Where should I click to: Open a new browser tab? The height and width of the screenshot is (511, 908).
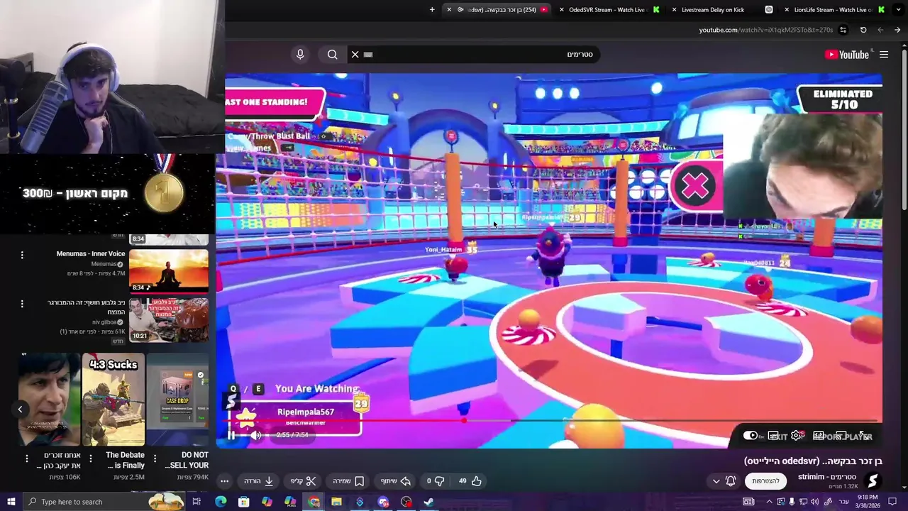coord(432,10)
